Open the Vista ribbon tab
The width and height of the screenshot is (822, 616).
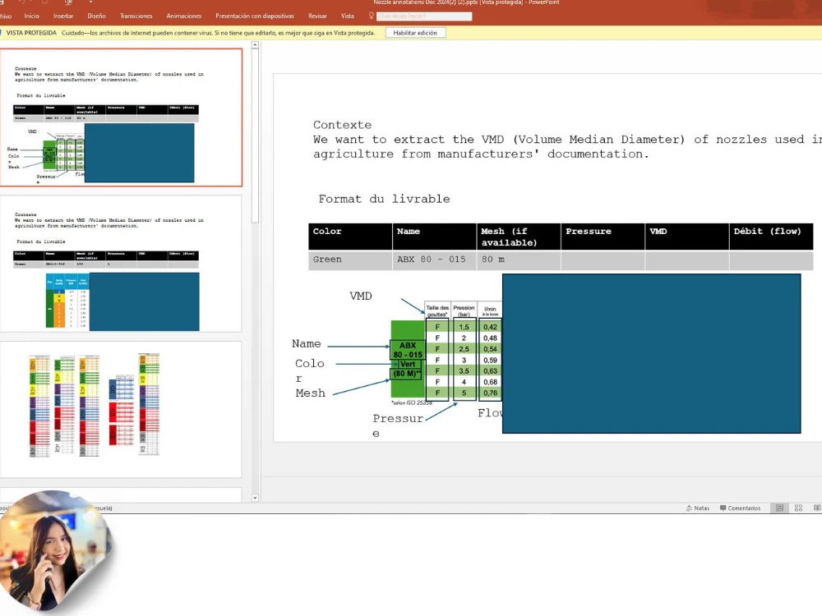coord(348,16)
